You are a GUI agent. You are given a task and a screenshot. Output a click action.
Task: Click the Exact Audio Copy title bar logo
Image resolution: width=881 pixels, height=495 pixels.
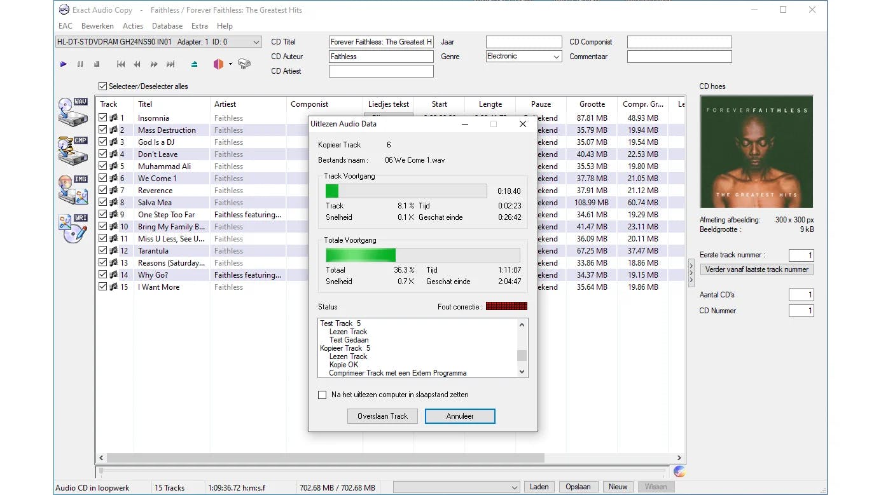pyautogui.click(x=64, y=10)
